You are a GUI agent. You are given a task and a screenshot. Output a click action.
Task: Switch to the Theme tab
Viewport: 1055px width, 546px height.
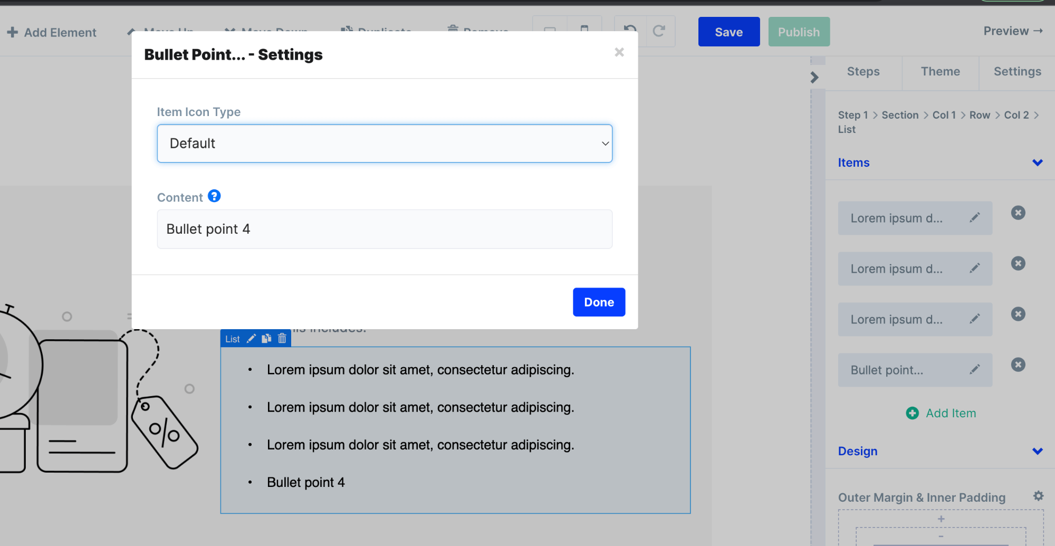point(940,72)
